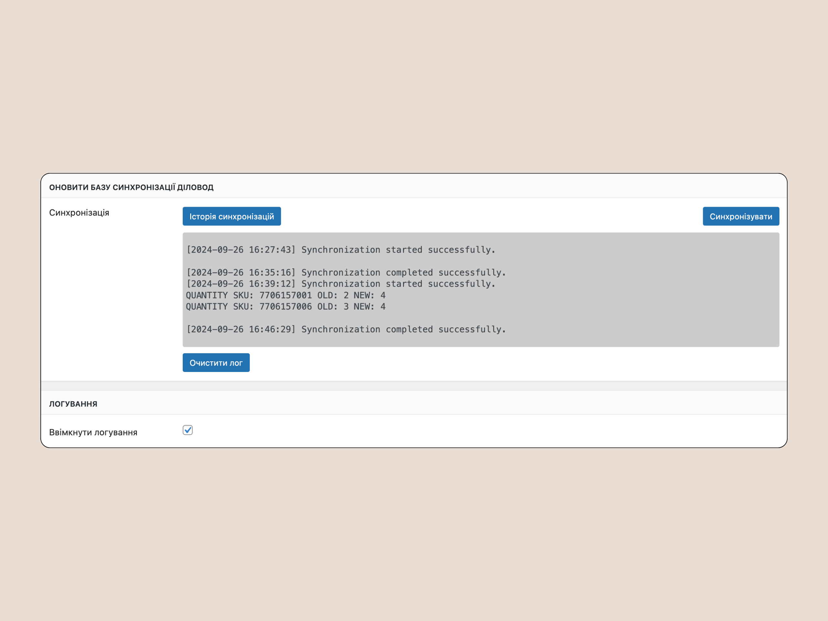Click the 16:35:16 synchronization completed log line
Image resolution: width=828 pixels, height=621 pixels.
point(346,273)
